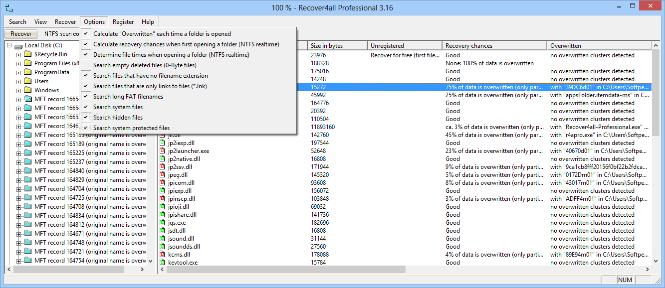Sort by the Size in bytes column
Image resolution: width=665 pixels, height=288 pixels.
click(x=337, y=45)
